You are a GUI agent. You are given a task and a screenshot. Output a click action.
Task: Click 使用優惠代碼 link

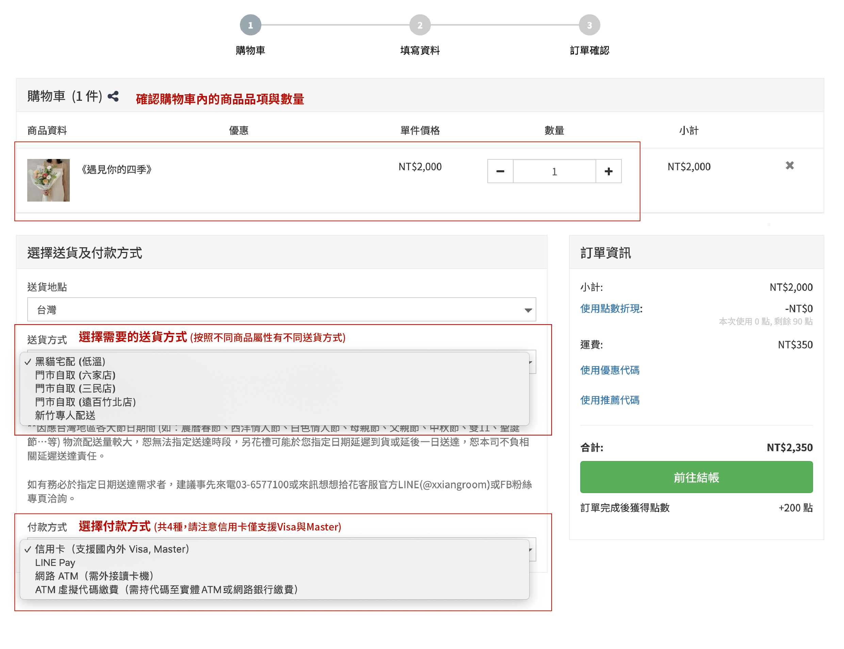pos(609,370)
